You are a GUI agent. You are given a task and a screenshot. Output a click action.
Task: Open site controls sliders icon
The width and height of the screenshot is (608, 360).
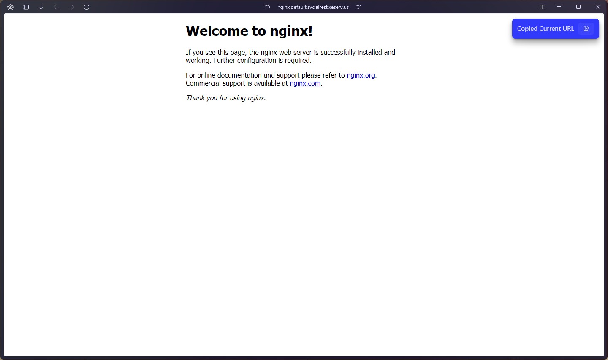click(359, 7)
